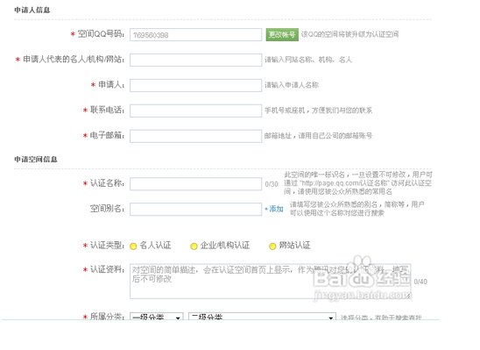Viewport: 480px width, 350px height.
Task: Select the 网站认证 radio button
Action: click(272, 246)
